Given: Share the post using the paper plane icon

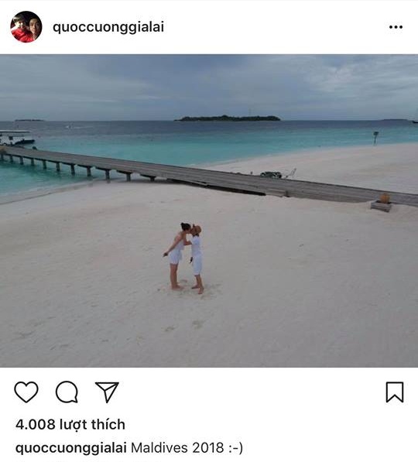Looking at the screenshot, I should [x=107, y=392].
